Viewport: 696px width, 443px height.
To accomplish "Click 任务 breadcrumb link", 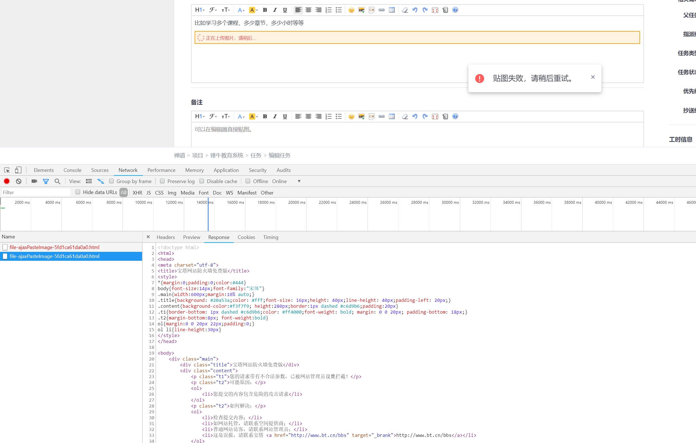I will pos(256,155).
